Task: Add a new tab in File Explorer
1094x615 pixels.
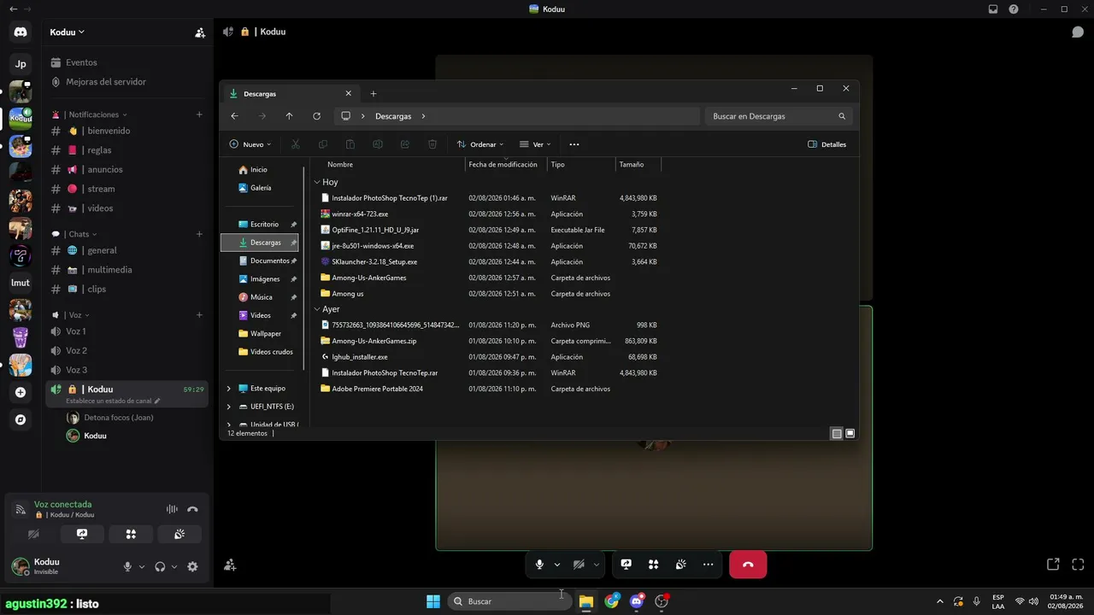Action: 373,94
